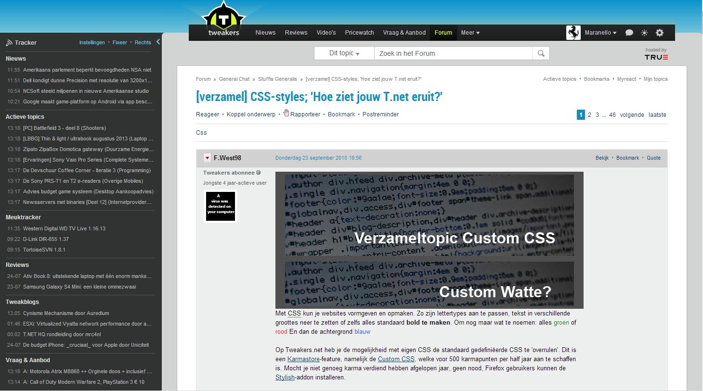Screen dimensions: 703x391
Task: Go to page 2 of the topic
Action: [589, 115]
